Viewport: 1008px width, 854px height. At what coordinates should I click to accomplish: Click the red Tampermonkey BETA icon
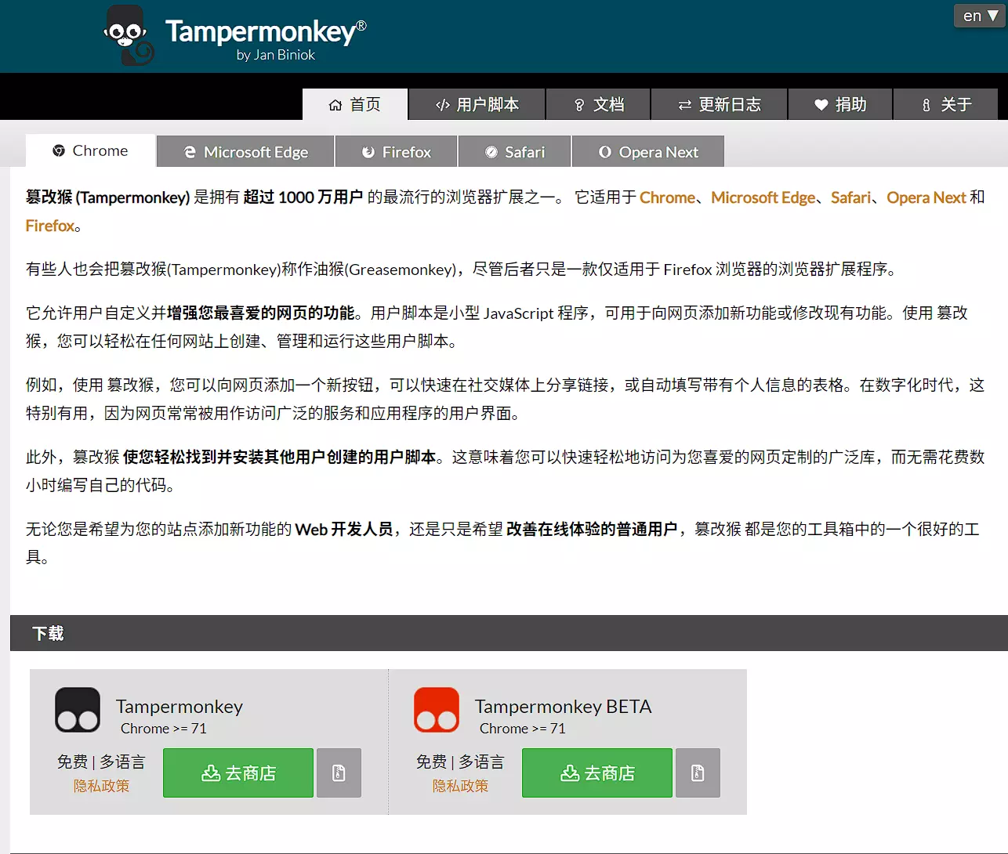click(x=437, y=710)
